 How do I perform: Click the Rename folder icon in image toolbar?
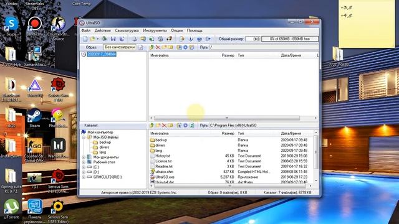click(x=170, y=47)
